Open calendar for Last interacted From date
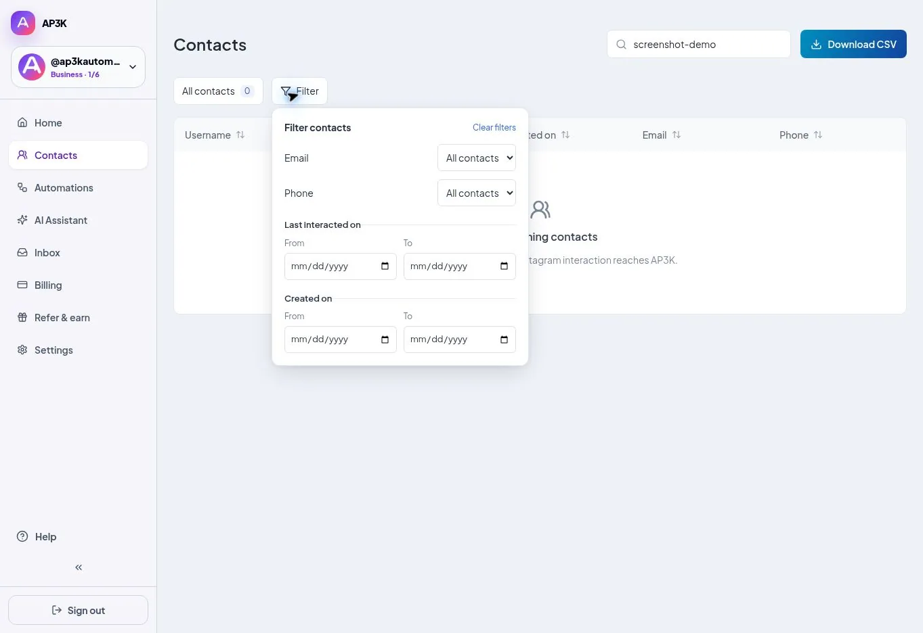923x633 pixels. click(x=385, y=266)
